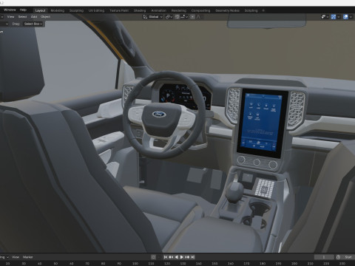Toggle viewport gizmos display
The image size is (355, 266).
334,17
